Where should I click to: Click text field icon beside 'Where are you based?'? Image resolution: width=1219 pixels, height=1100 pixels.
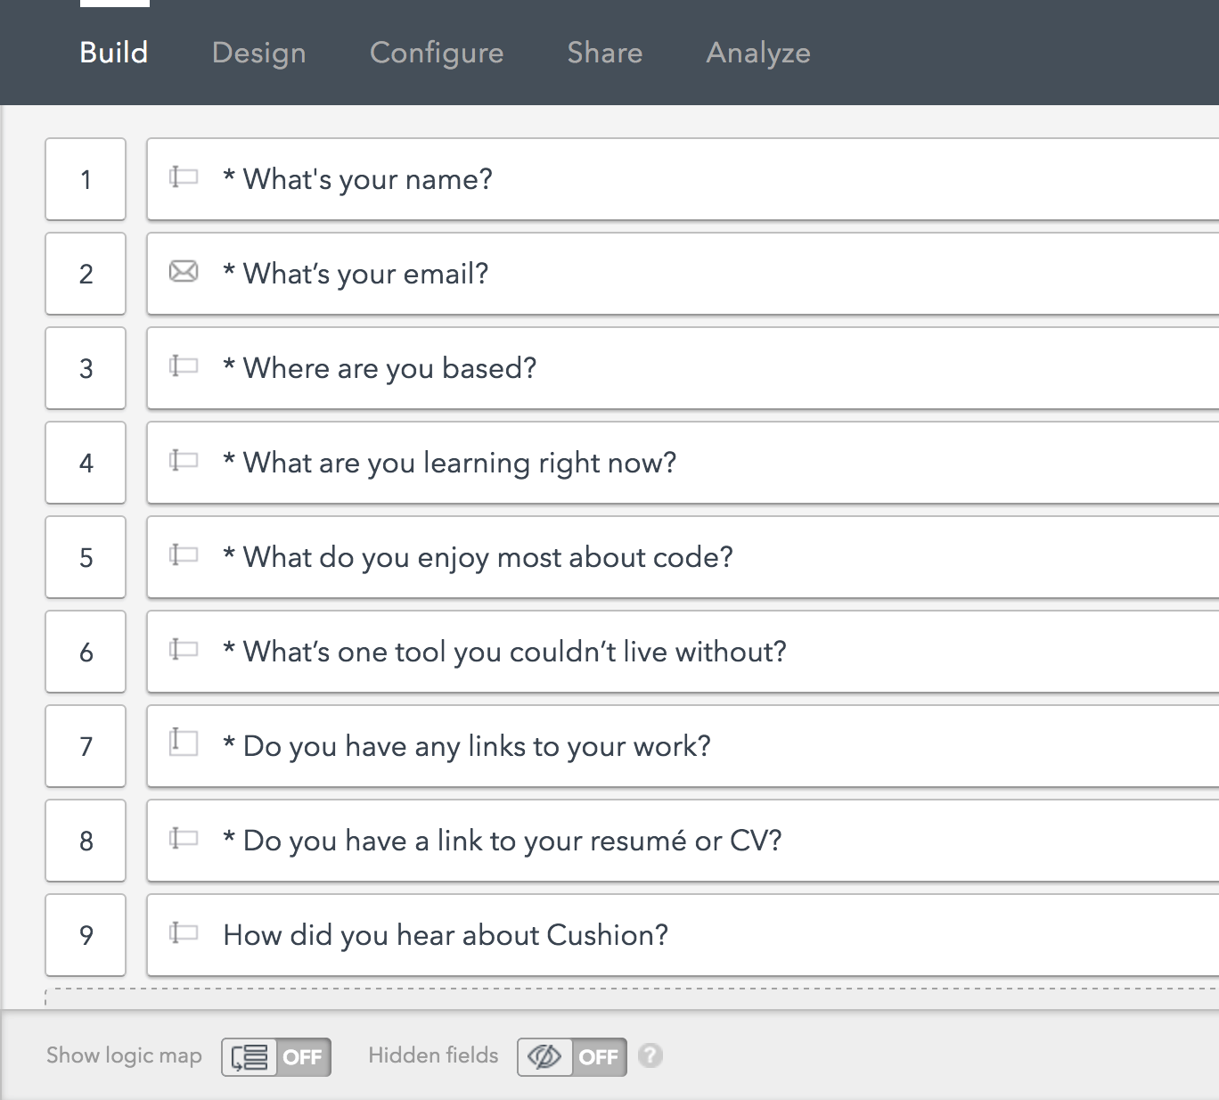[184, 365]
